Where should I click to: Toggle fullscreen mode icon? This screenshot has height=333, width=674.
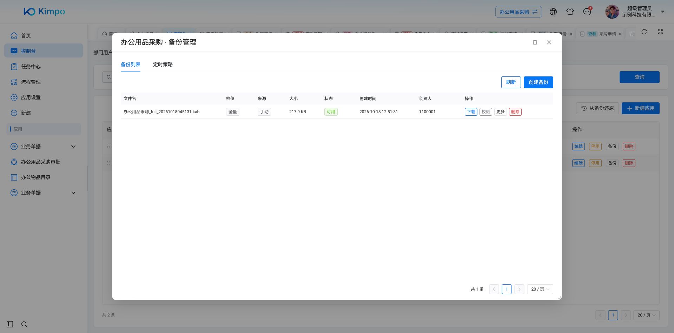660,32
